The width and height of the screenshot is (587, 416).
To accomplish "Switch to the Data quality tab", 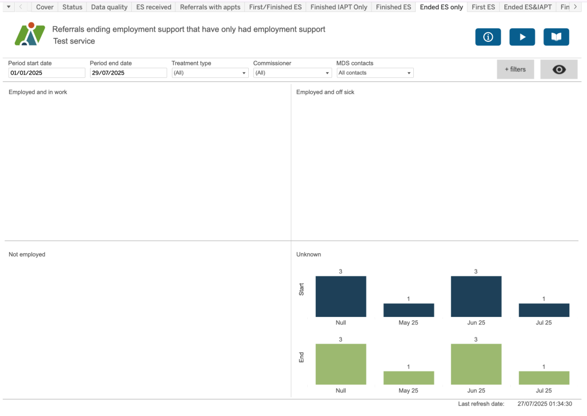I will pyautogui.click(x=109, y=7).
